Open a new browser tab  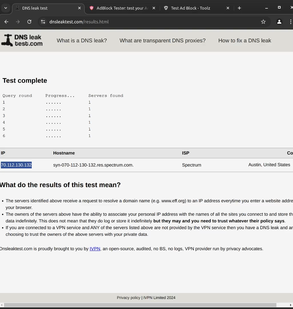(x=239, y=8)
